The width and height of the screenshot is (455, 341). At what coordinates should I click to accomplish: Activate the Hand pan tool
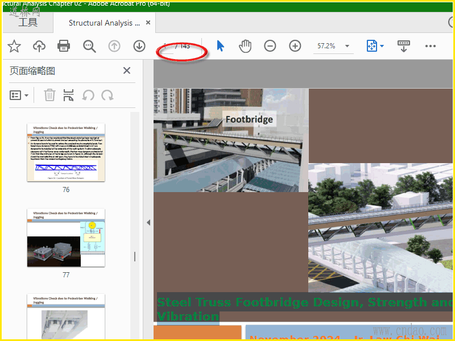(245, 46)
